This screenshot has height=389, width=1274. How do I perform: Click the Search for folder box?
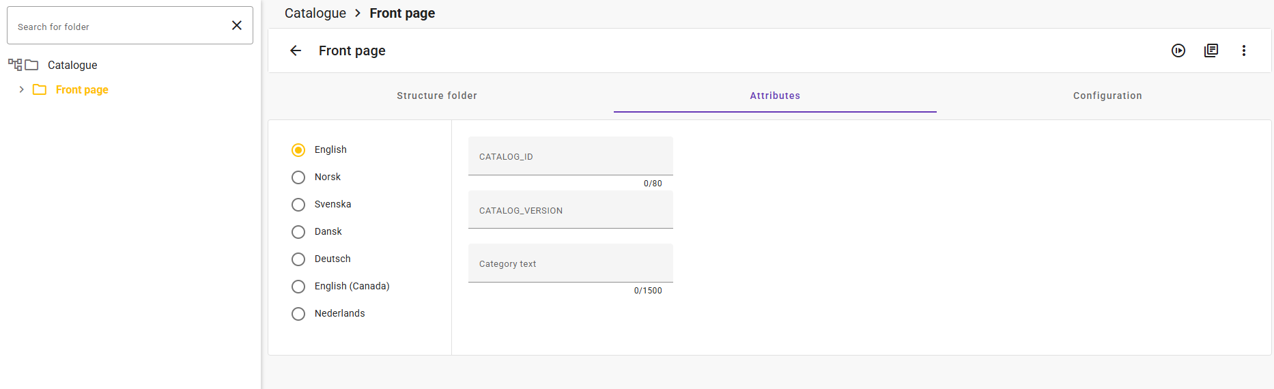coord(119,26)
